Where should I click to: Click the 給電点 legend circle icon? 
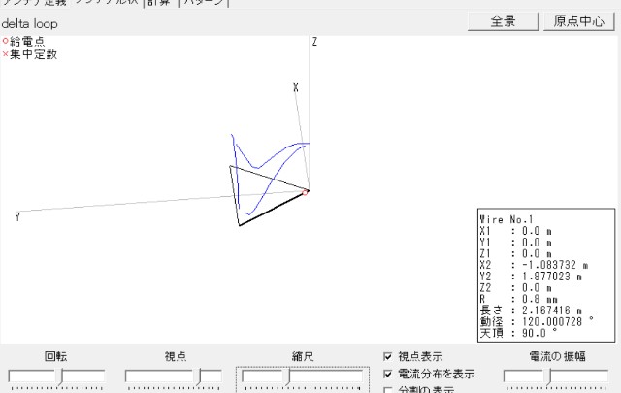coord(5,41)
